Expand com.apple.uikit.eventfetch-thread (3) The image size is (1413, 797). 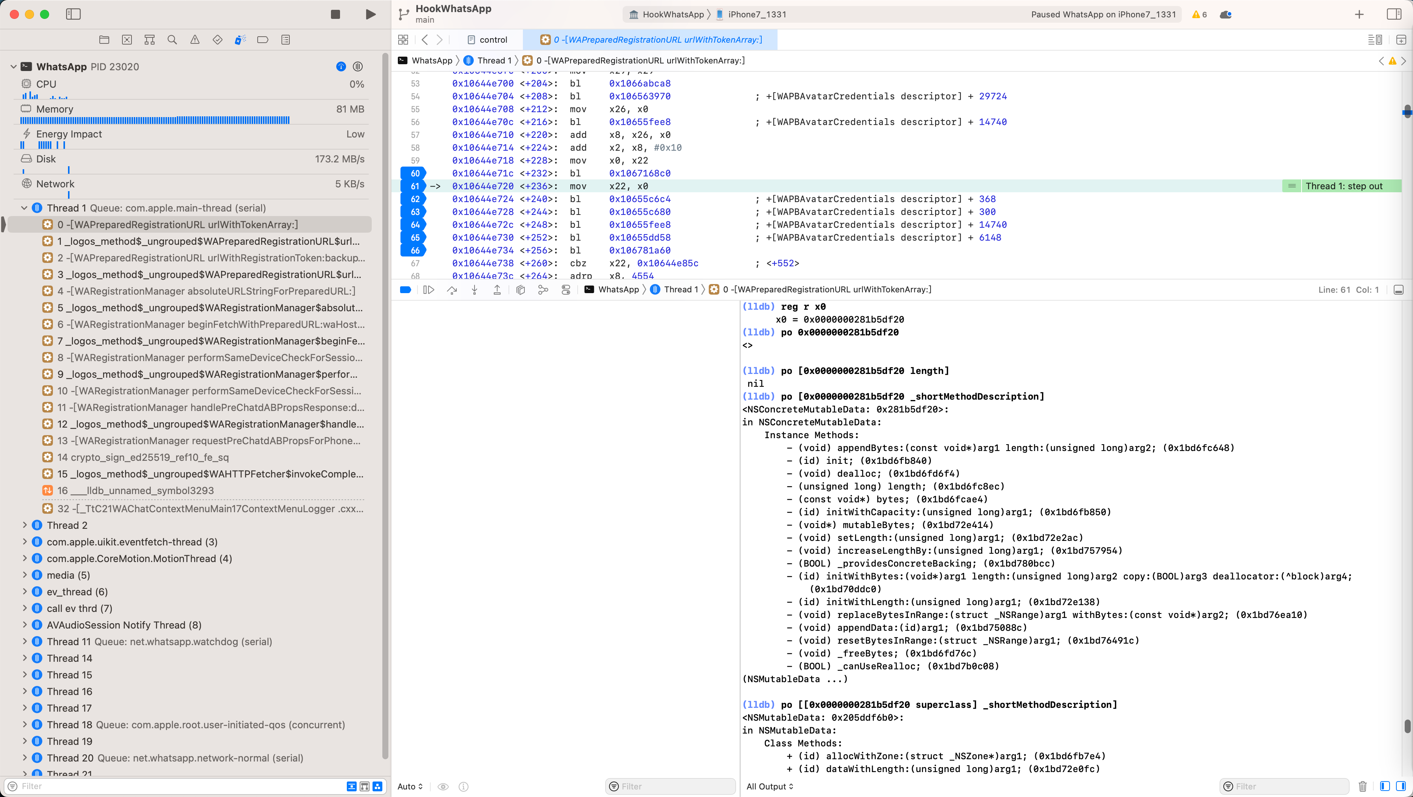[x=24, y=542]
